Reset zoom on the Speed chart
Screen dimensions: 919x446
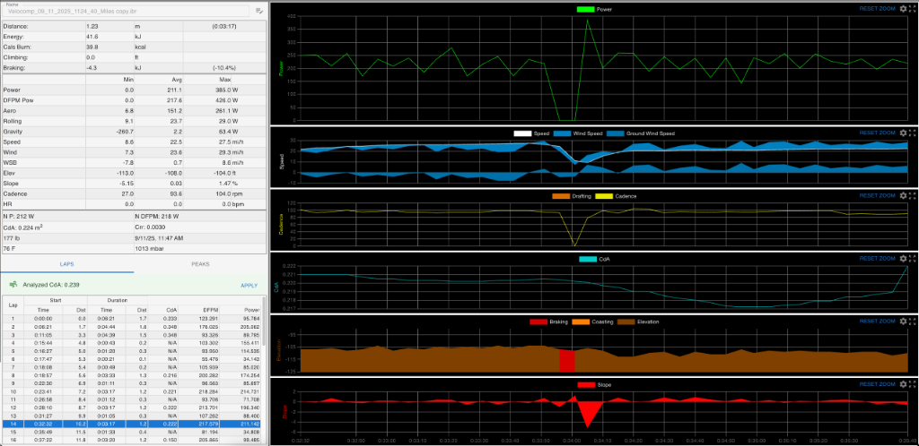click(878, 133)
